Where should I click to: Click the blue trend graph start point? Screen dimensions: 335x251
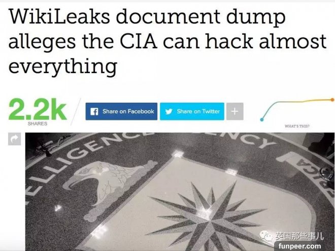(262, 119)
